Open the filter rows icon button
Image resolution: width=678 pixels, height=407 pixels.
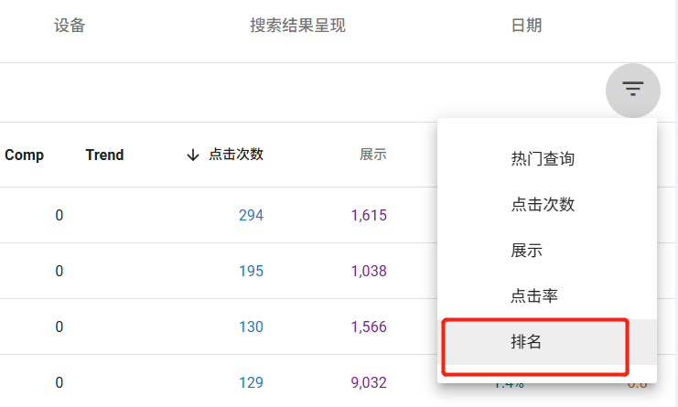[x=632, y=90]
